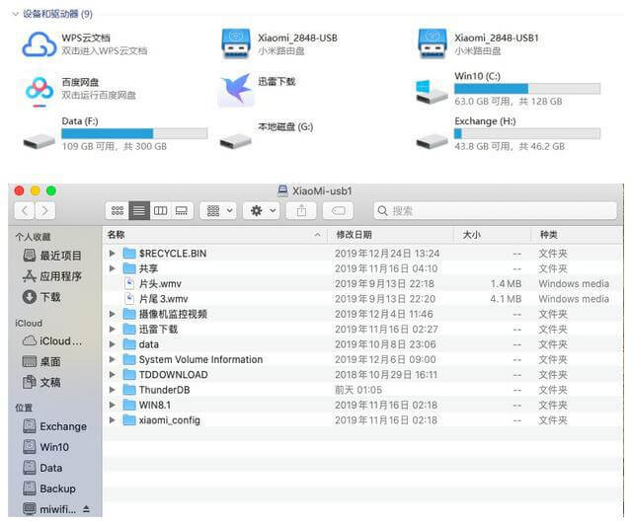Open the gear action dropdown menu

tap(263, 211)
